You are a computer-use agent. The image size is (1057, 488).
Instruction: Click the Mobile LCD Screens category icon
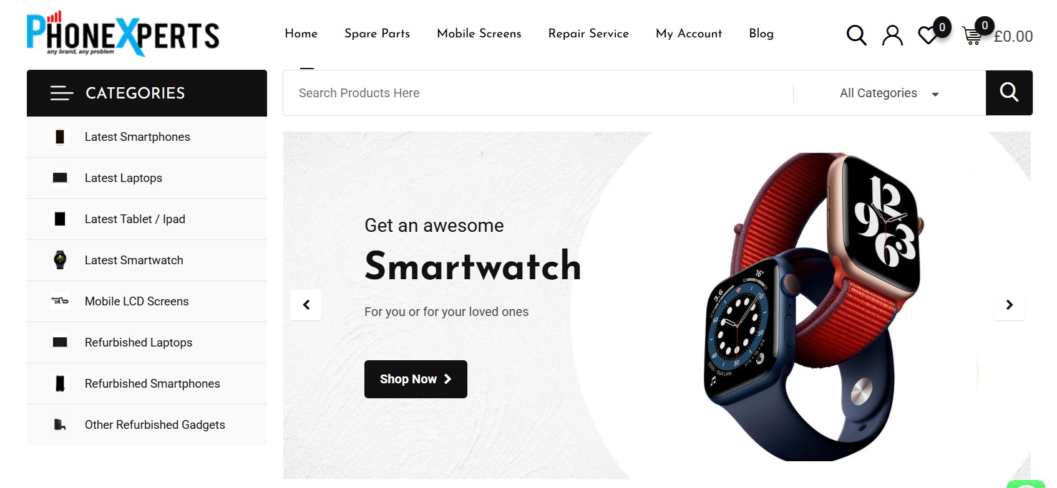(60, 301)
